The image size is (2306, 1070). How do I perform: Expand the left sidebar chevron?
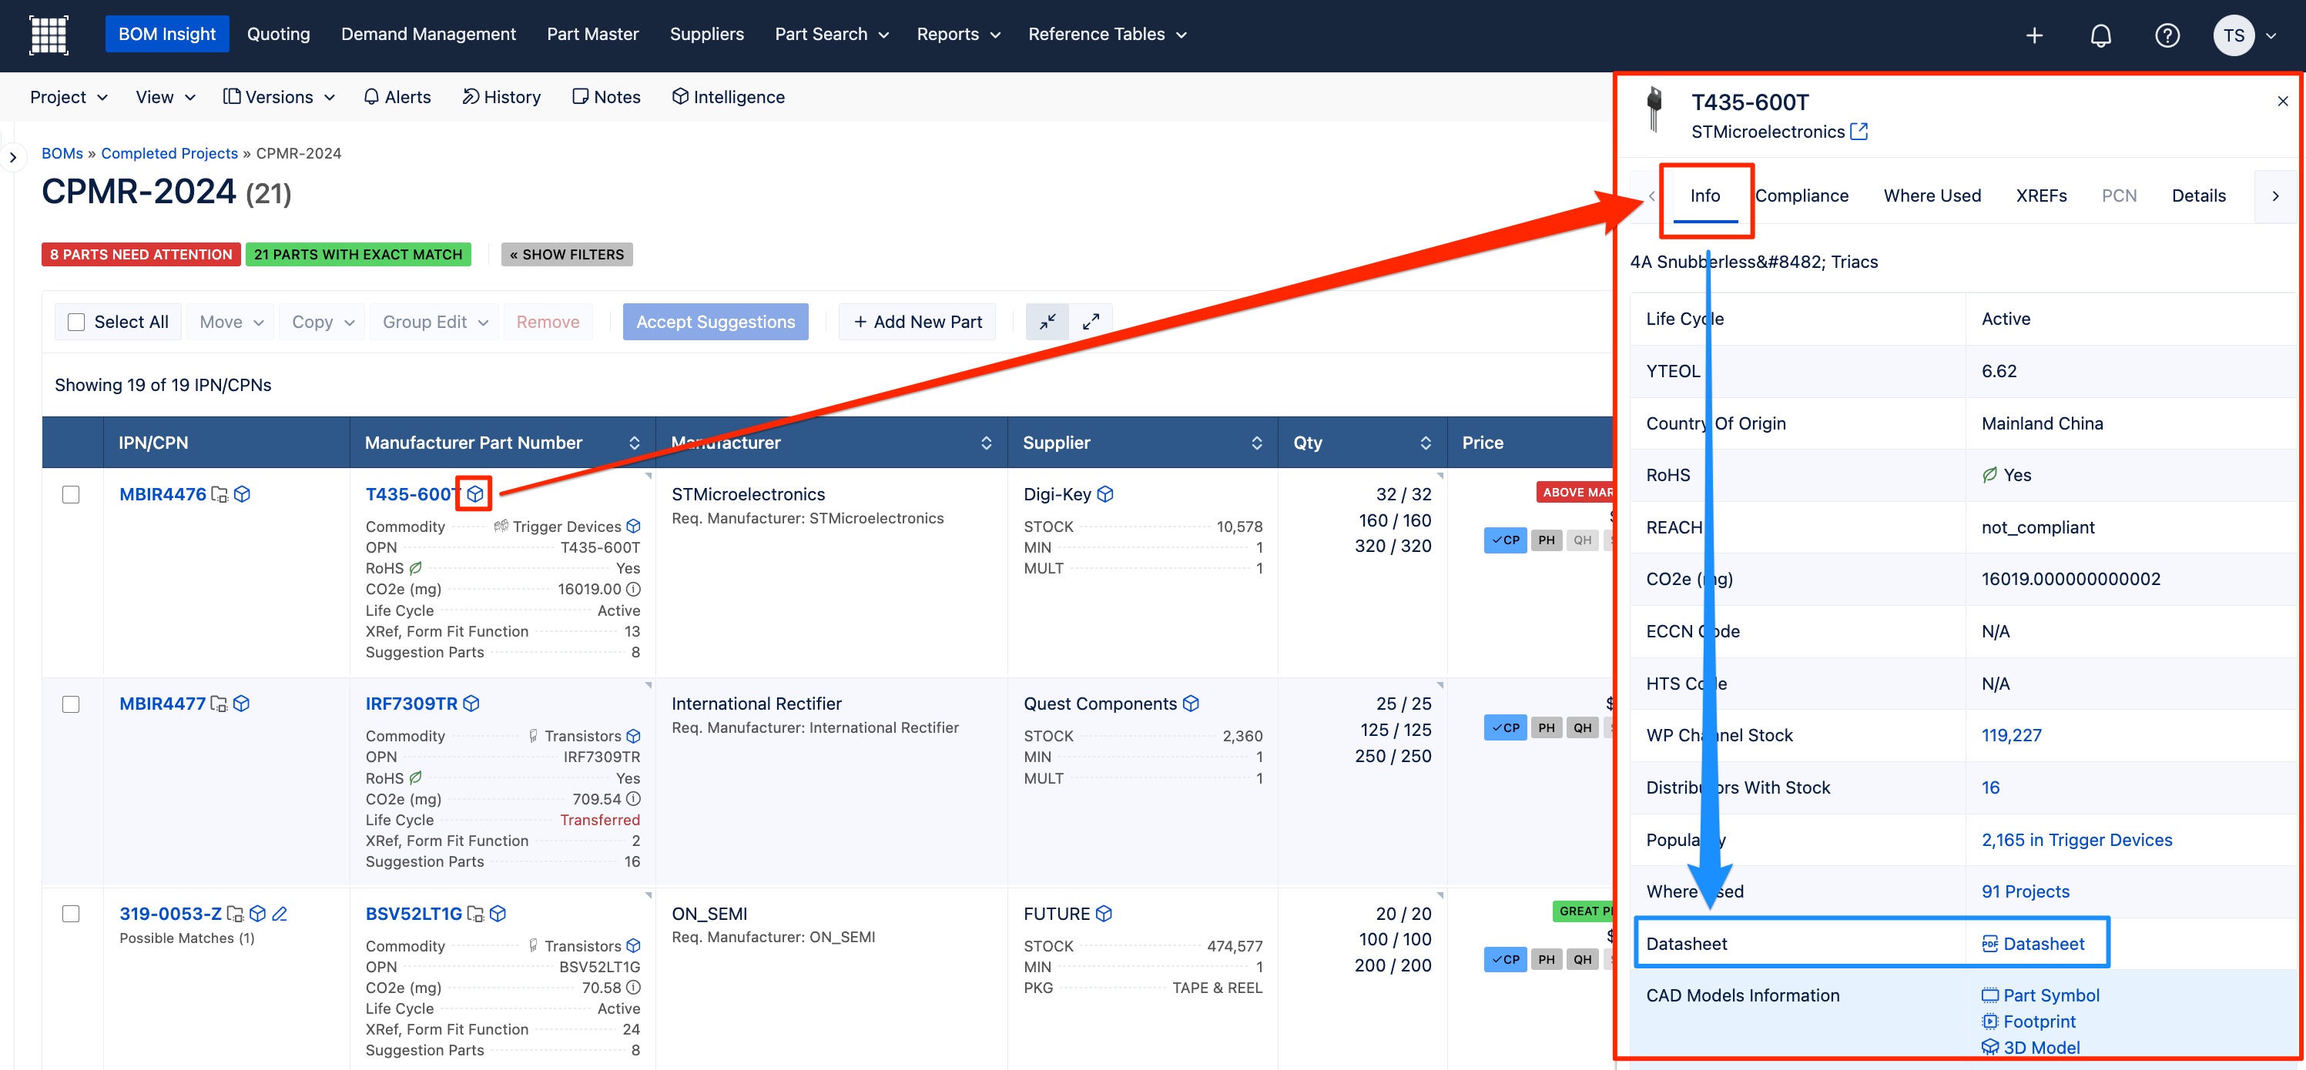pyautogui.click(x=12, y=158)
